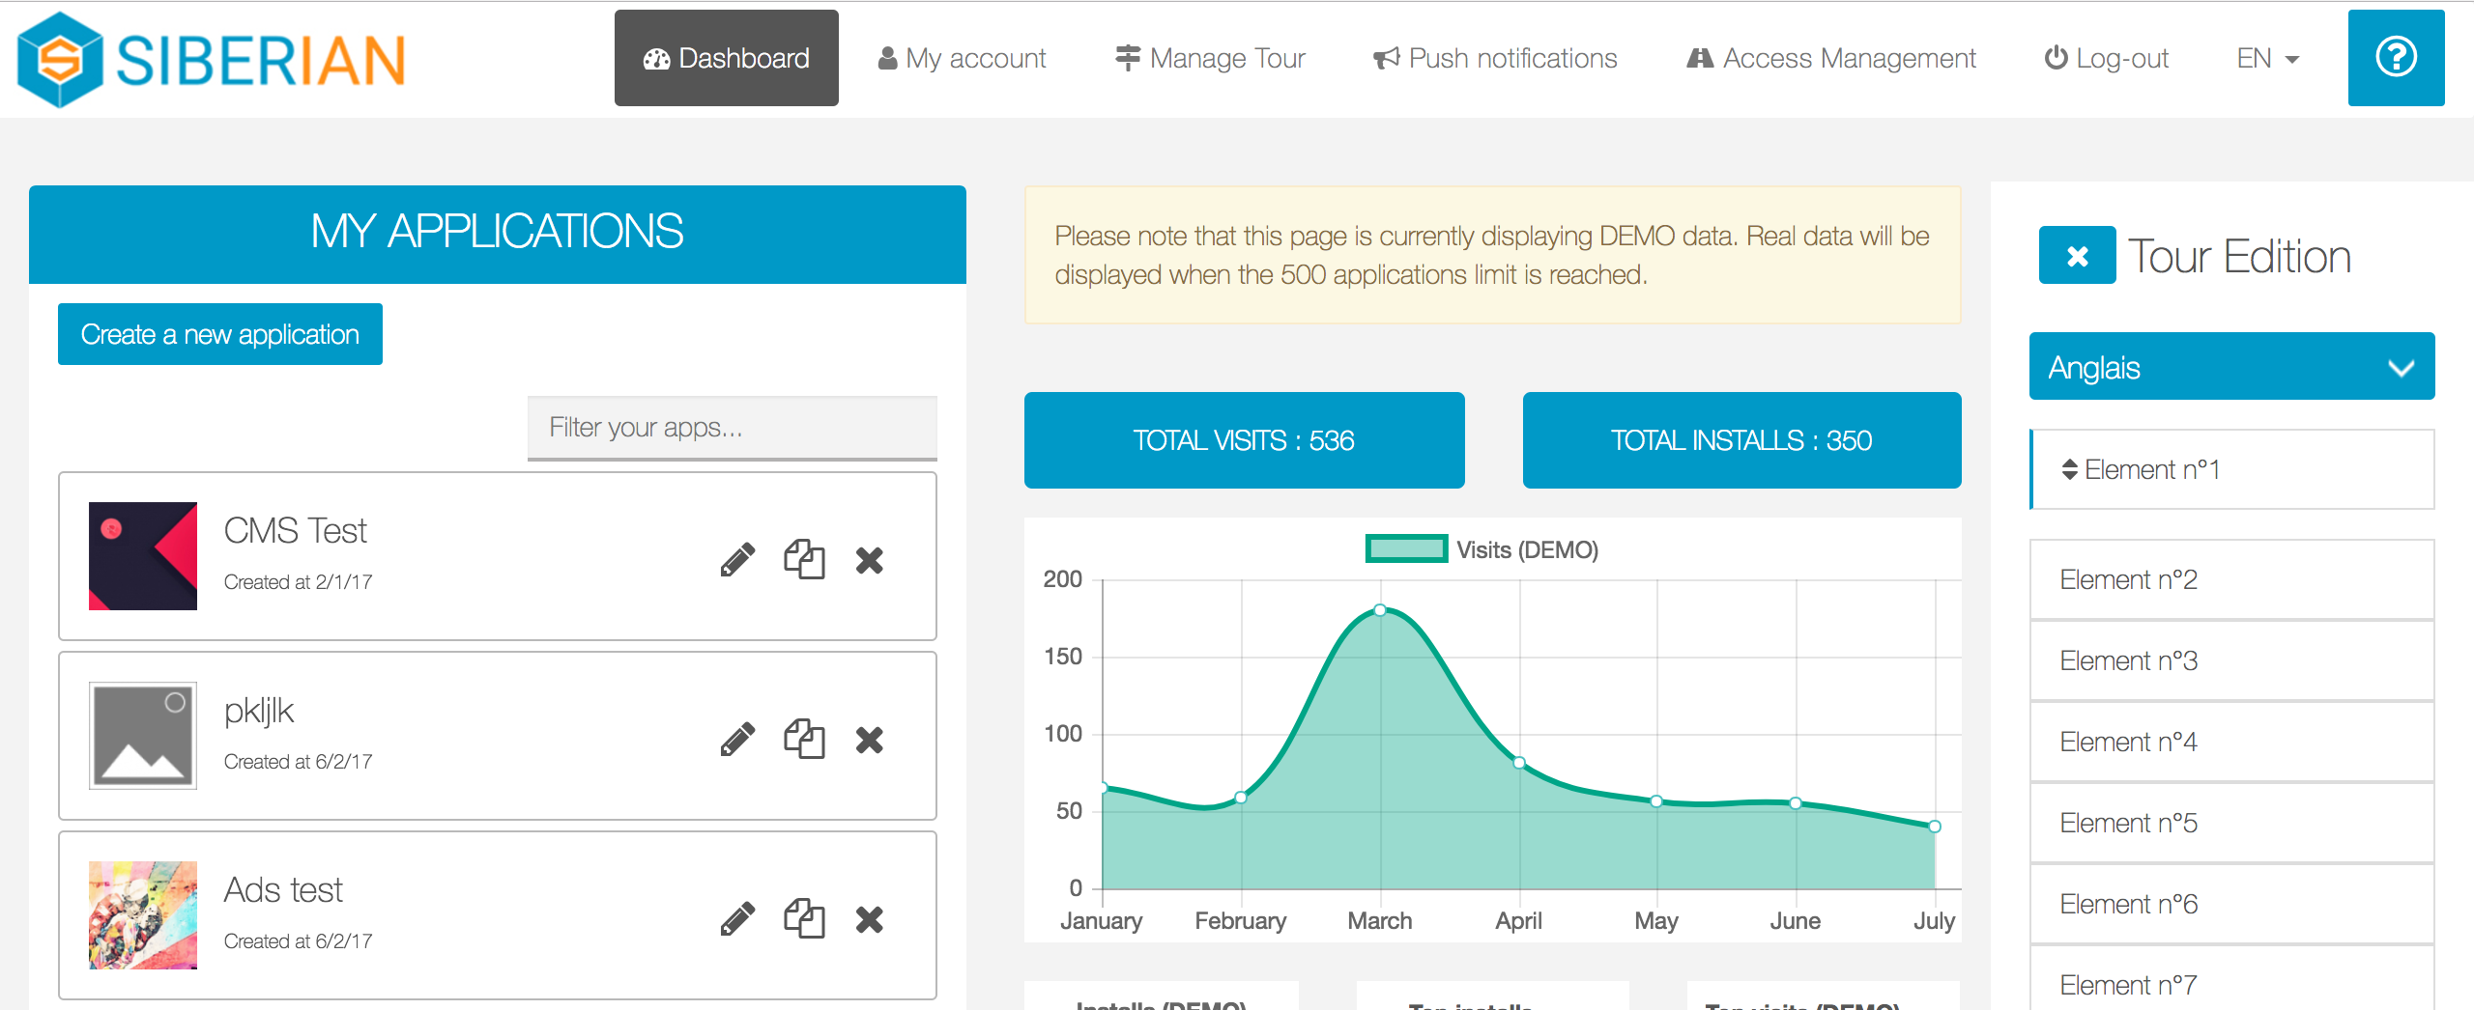Duplicate the pkljlk application
Viewport: 2474px width, 1010px height.
[804, 739]
